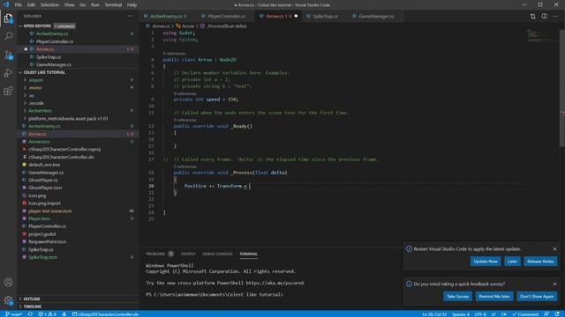Click the unsaved dot on the Arrow.cs tab

[x=296, y=16]
